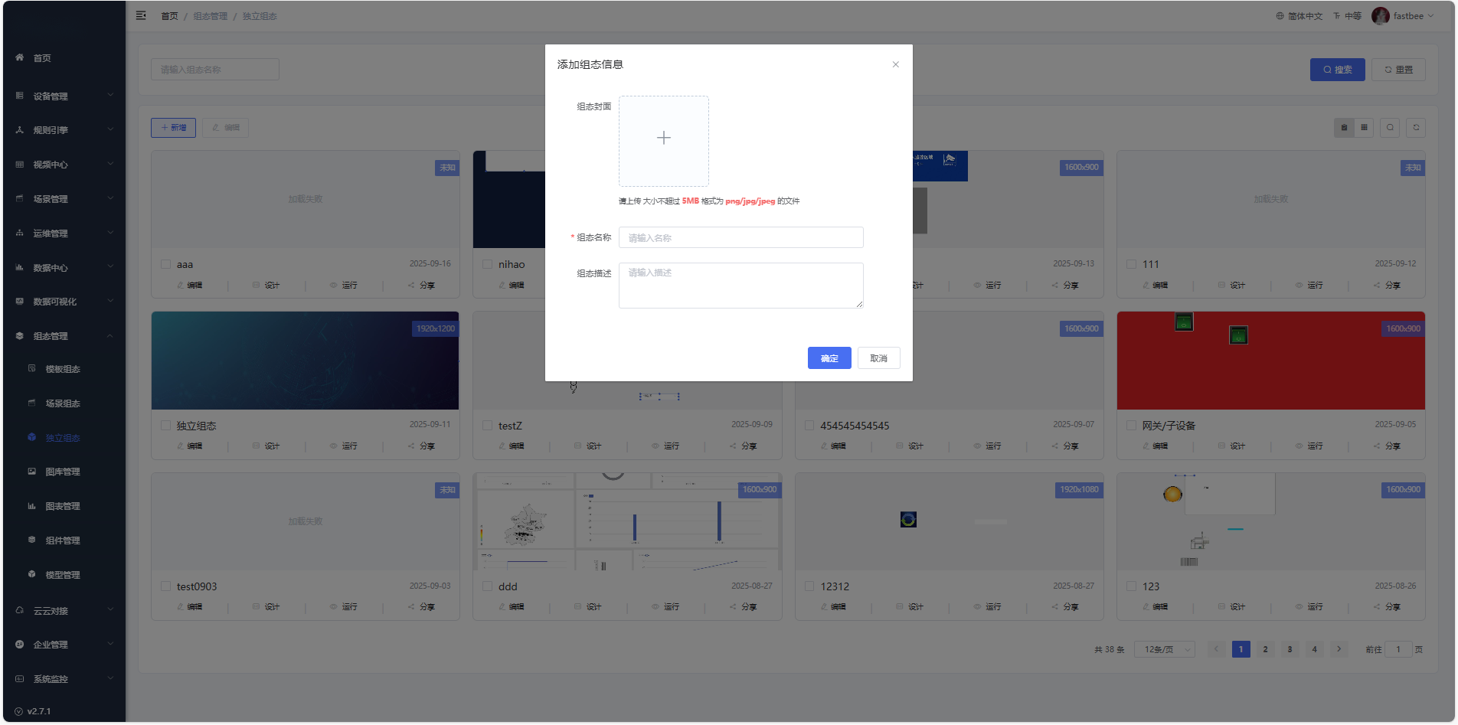Toggle the search visibility magnifier icon
The image size is (1458, 725).
pyautogui.click(x=1390, y=128)
